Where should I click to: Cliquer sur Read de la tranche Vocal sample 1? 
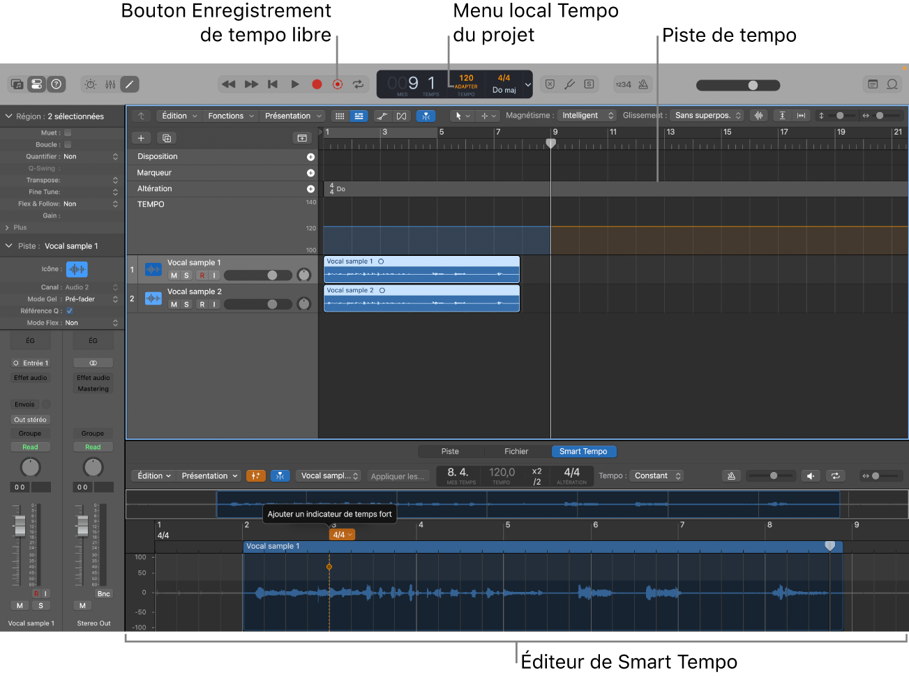tap(30, 446)
